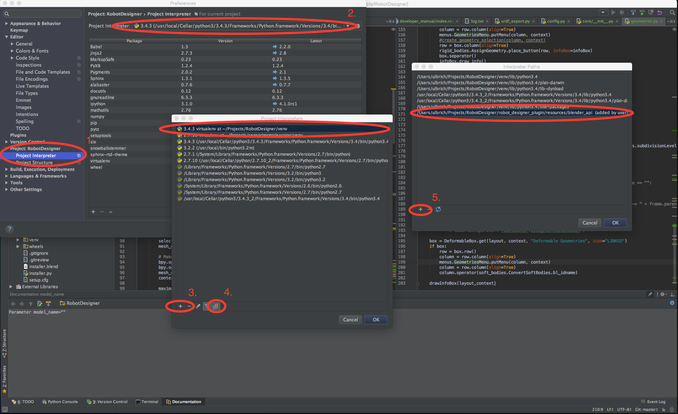
Task: Select 3.2.2 (/usr/local/bin/python3.2m) interpreter row
Action: point(282,148)
